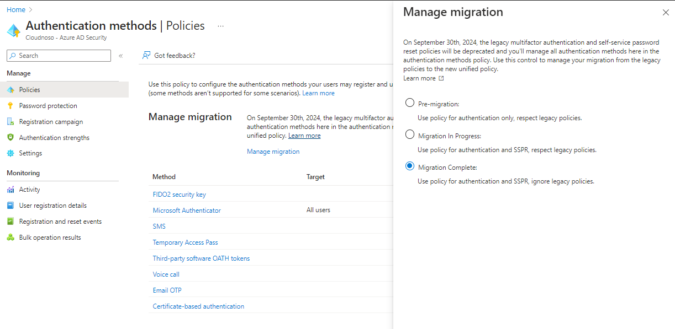This screenshot has width=675, height=329.
Task: Click the Registration campaign icon
Action: pyautogui.click(x=10, y=122)
